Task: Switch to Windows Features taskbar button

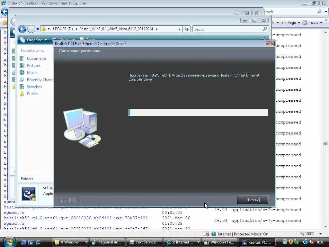Action: point(219,242)
